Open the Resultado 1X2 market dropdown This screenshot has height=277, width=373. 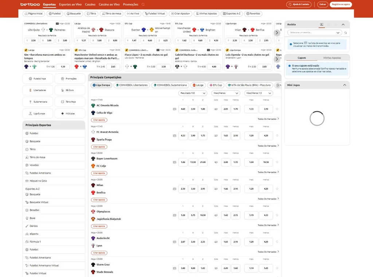[x=193, y=93]
